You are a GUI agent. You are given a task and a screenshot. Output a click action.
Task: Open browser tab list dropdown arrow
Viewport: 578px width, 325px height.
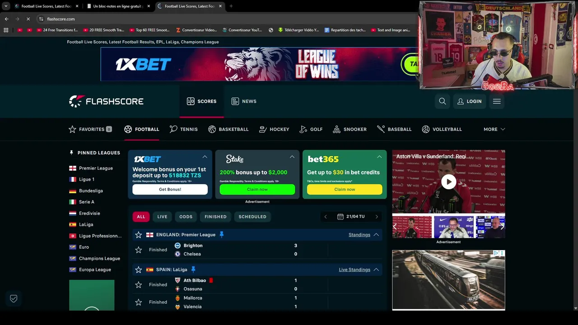6,6
